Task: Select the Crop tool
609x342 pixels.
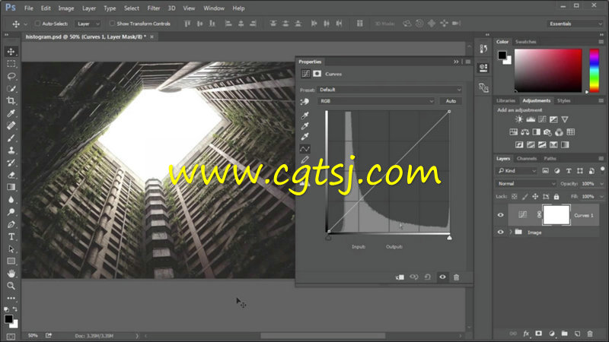Action: (11, 101)
